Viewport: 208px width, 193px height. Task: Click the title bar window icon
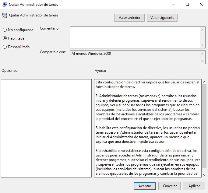tap(4, 5)
